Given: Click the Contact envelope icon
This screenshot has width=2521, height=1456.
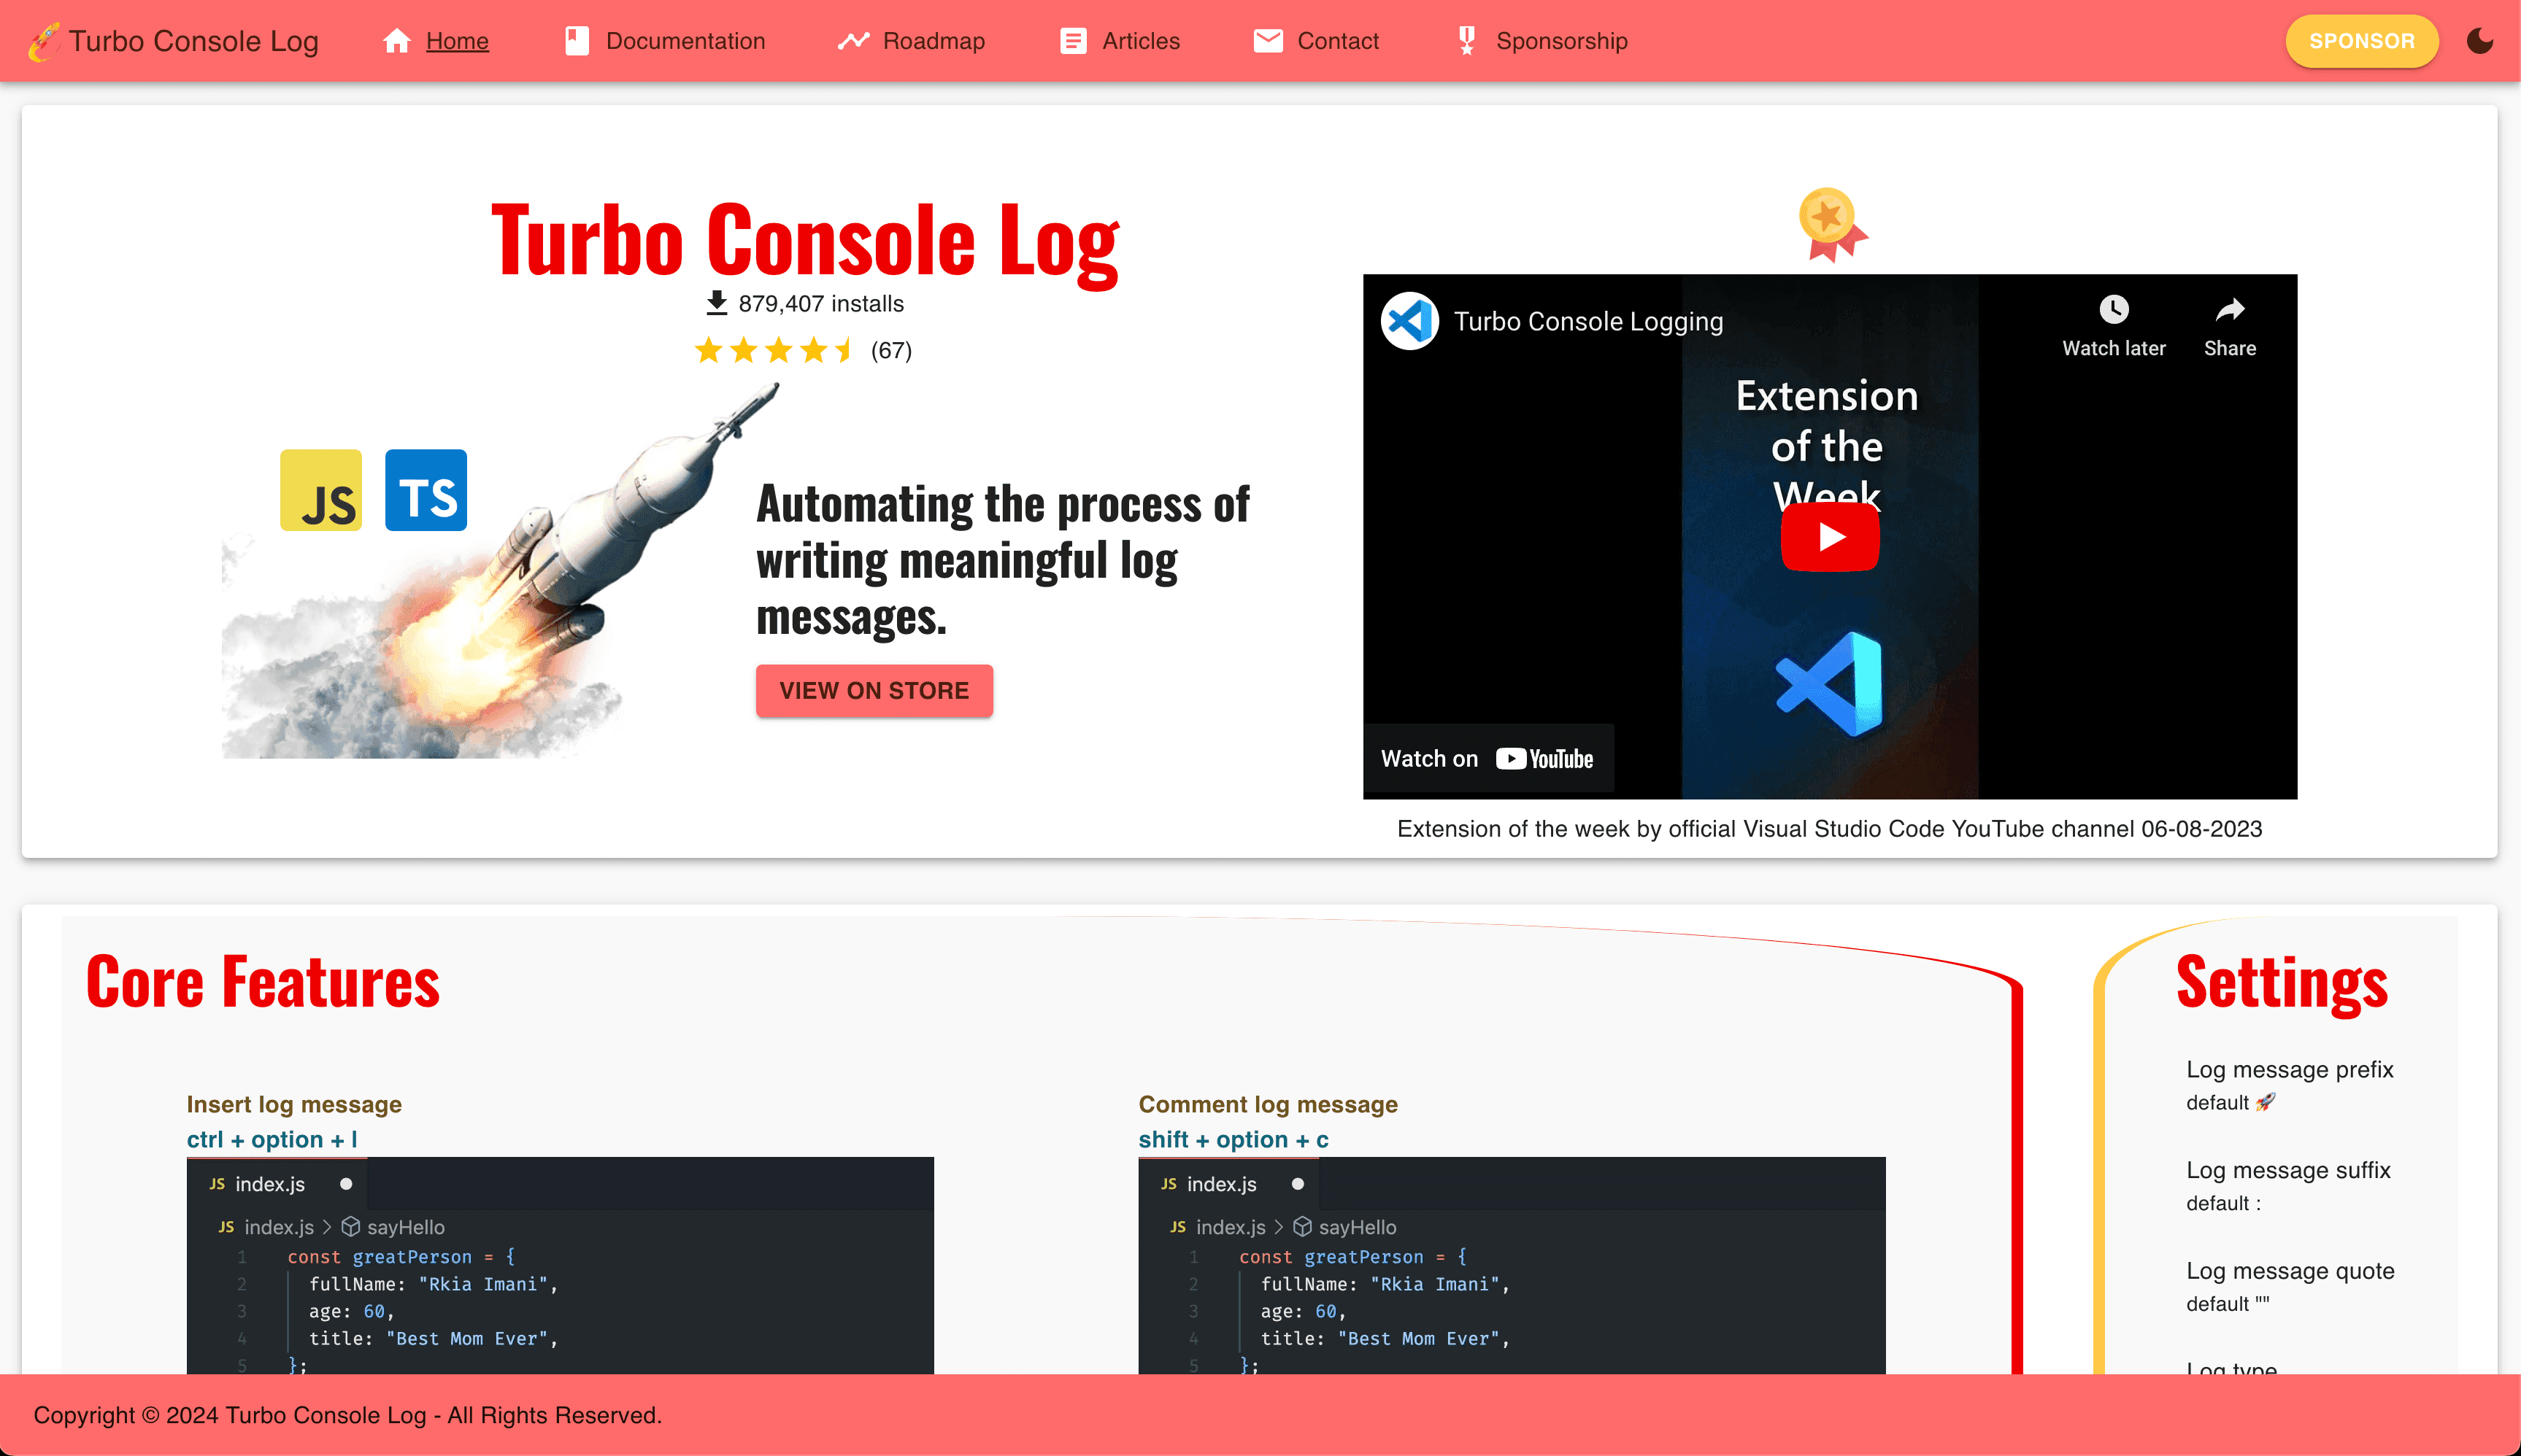Looking at the screenshot, I should 1268,41.
